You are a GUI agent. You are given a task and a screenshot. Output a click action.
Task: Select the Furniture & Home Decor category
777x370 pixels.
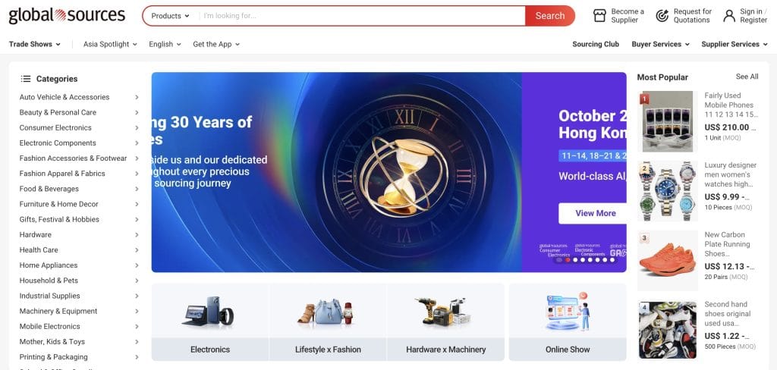(x=59, y=204)
